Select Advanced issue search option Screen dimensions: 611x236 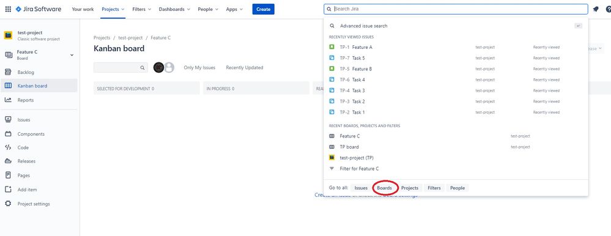[456, 26]
